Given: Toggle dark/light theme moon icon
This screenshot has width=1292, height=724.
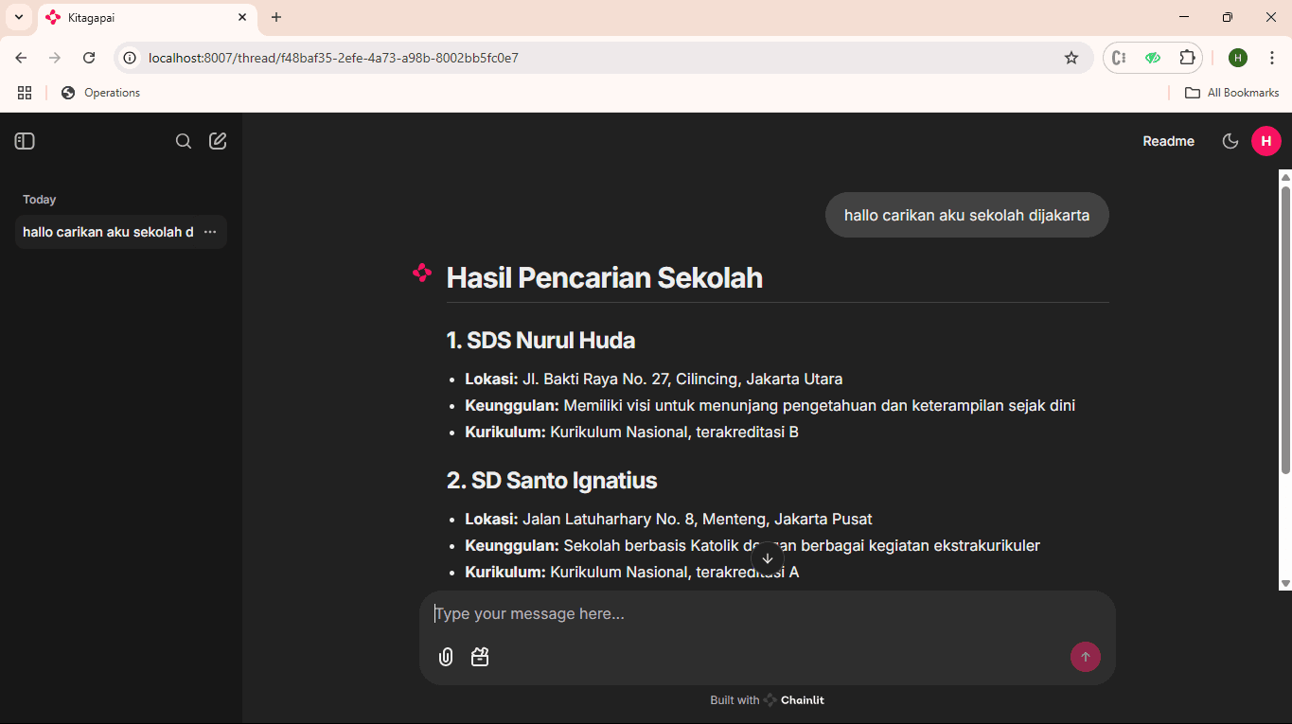Looking at the screenshot, I should (1230, 141).
